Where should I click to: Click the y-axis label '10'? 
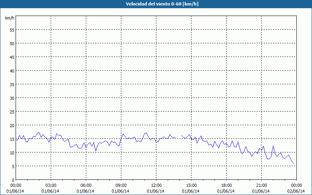pyautogui.click(x=12, y=152)
